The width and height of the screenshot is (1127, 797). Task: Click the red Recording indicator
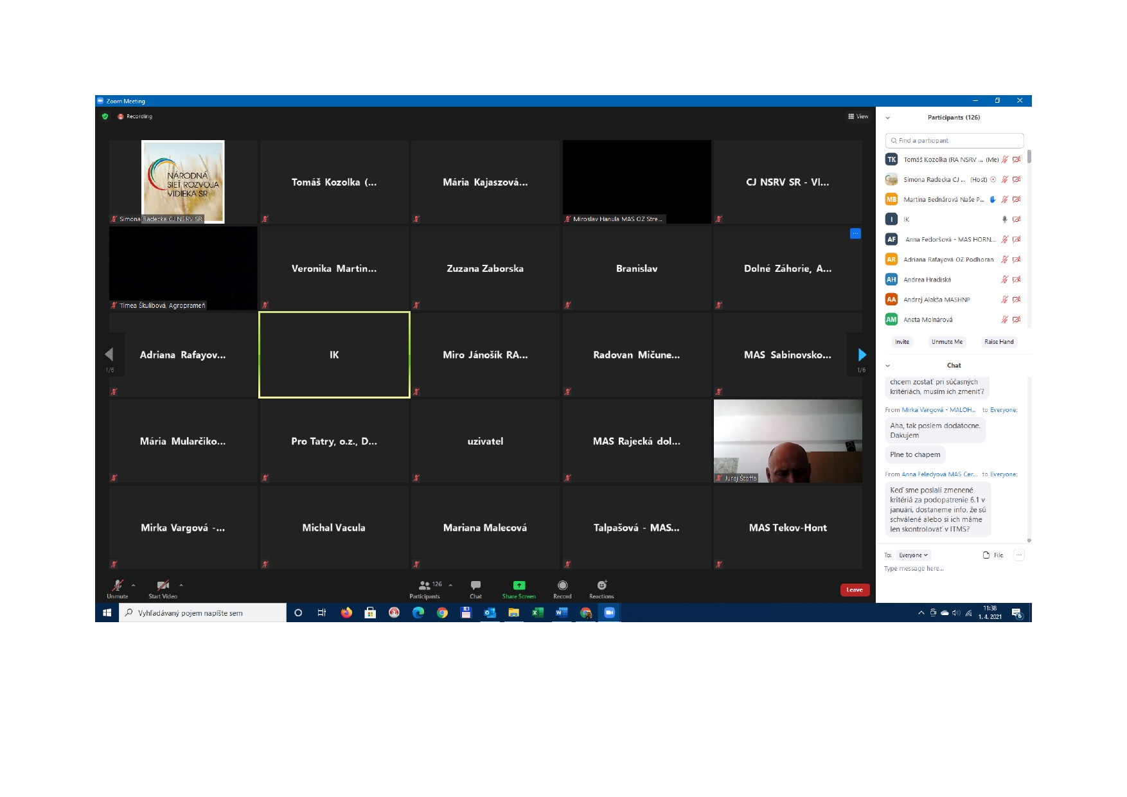tap(135, 116)
